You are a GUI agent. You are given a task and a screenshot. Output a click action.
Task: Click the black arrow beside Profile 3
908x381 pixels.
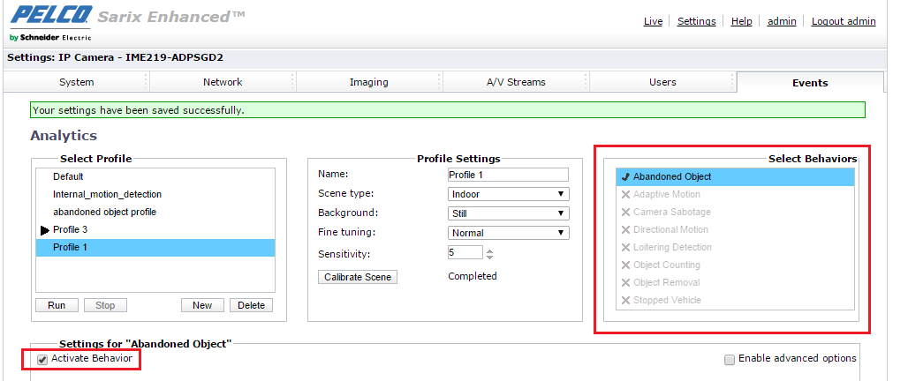pos(45,230)
